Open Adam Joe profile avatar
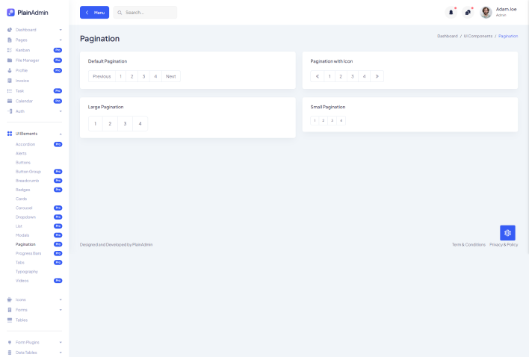 click(x=486, y=12)
